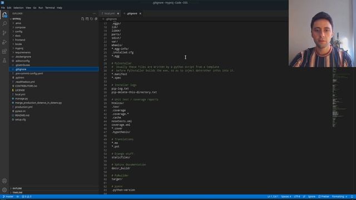Open the Help menu
The image size is (356, 200).
click(60, 8)
